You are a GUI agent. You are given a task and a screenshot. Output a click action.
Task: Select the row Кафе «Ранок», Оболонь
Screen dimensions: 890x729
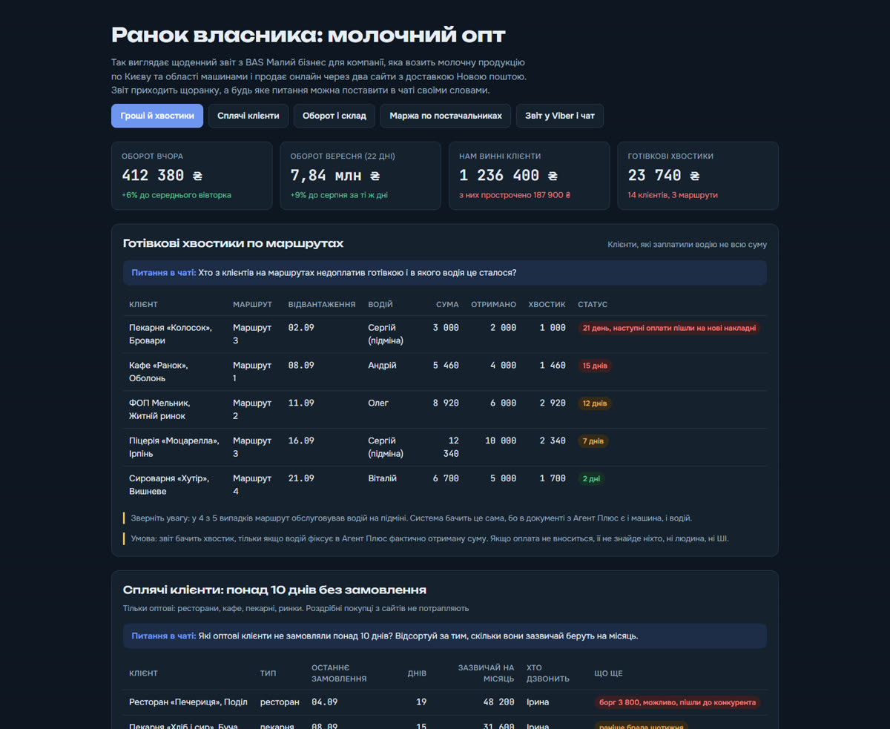(445, 372)
